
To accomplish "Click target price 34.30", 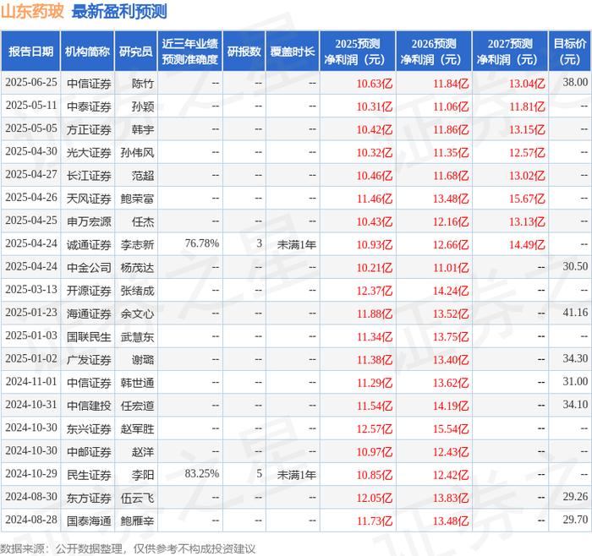I will click(x=575, y=358).
